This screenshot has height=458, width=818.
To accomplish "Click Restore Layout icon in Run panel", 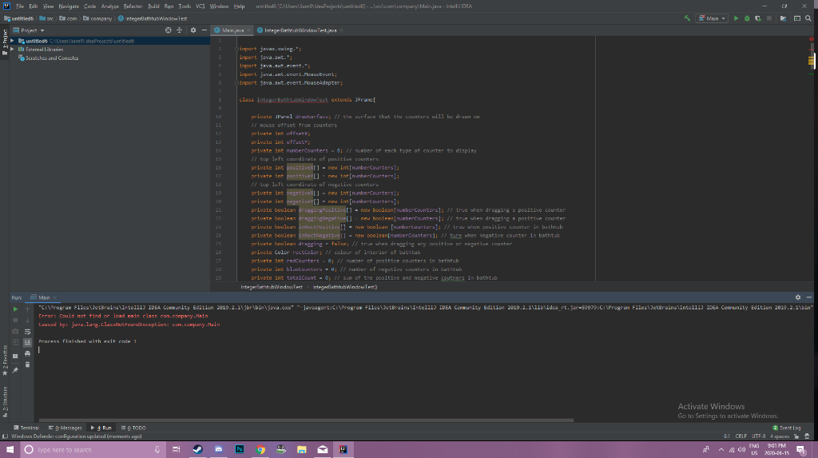I will tap(15, 356).
